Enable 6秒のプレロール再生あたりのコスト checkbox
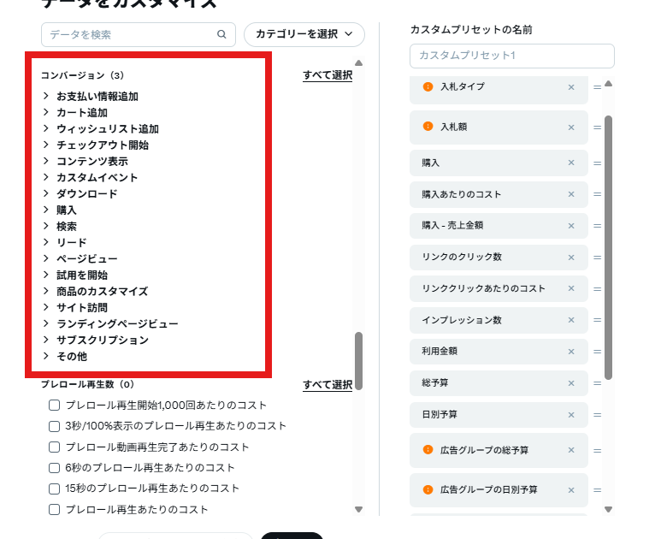 (54, 468)
